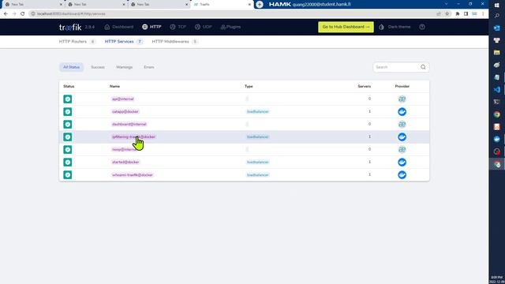The image size is (505, 284).
Task: Click status icon of whoami-traefik@docker row
Action: [x=68, y=175]
